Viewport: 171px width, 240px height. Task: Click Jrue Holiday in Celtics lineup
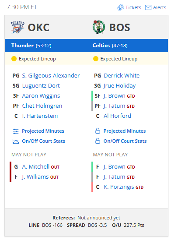coord(120,86)
